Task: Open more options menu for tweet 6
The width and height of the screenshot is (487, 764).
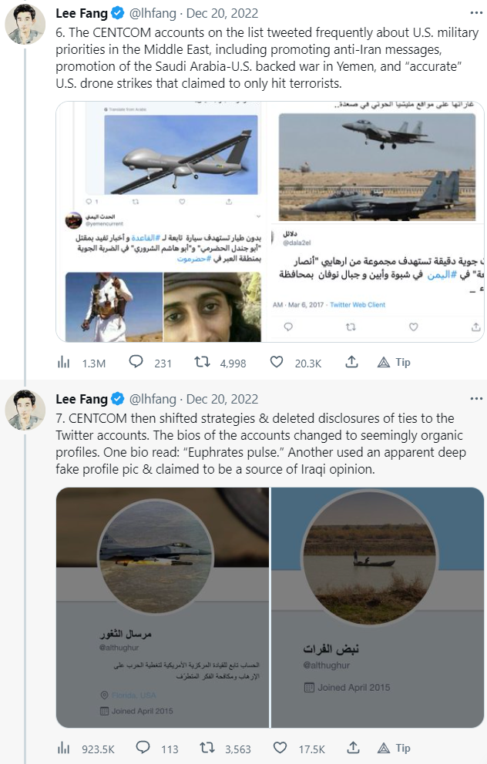Action: pos(474,13)
